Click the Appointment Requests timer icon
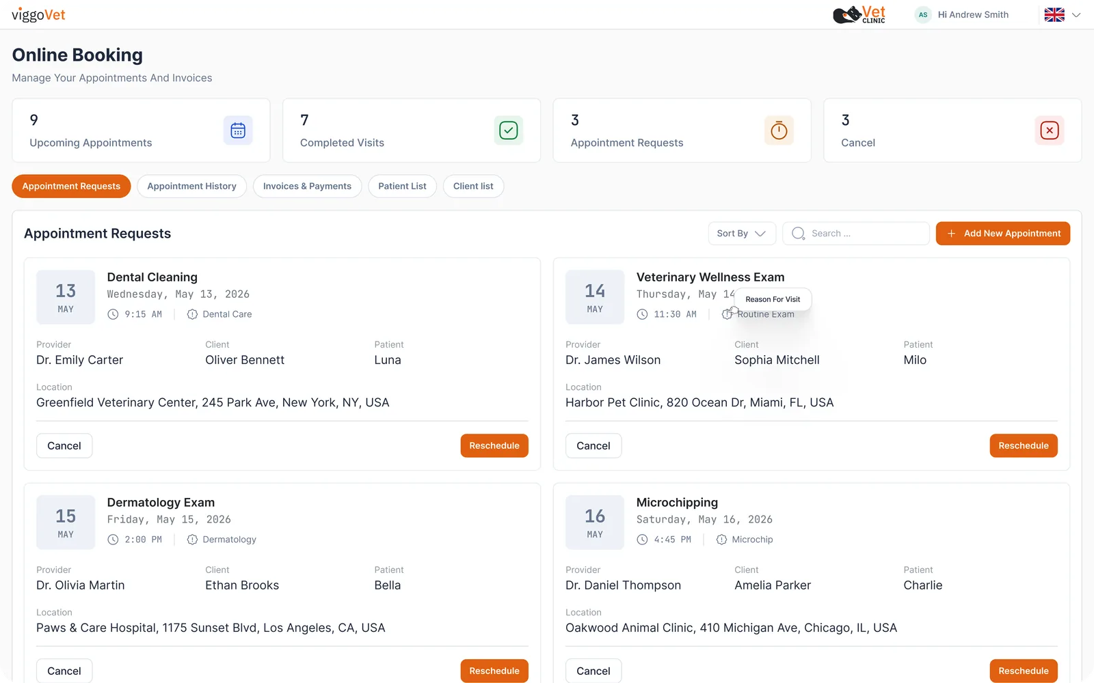This screenshot has width=1094, height=683. tap(779, 130)
